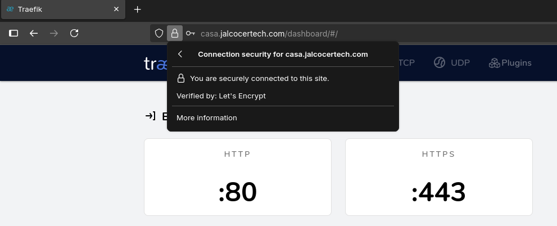Click the Traefik logo in header

tap(155, 64)
